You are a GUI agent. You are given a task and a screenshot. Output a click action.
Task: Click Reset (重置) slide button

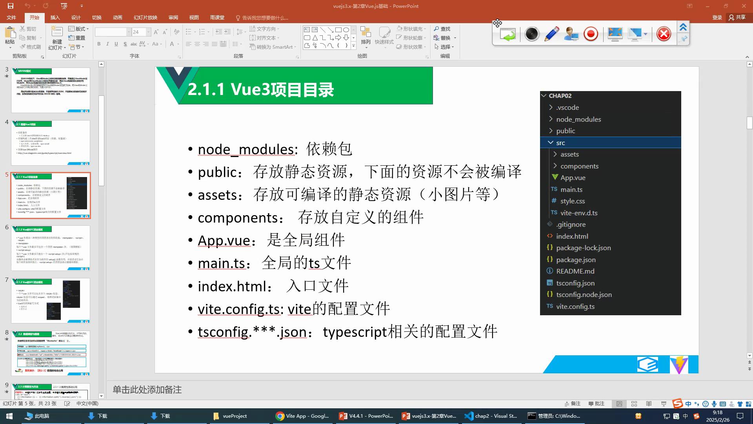pyautogui.click(x=77, y=38)
